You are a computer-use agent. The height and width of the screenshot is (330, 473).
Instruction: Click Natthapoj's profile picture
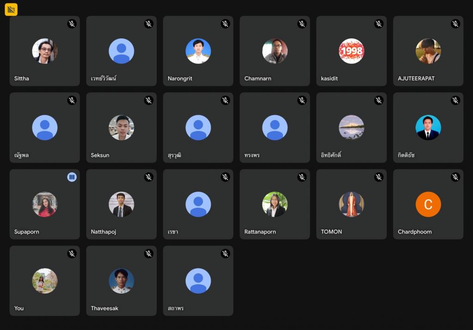point(121,204)
